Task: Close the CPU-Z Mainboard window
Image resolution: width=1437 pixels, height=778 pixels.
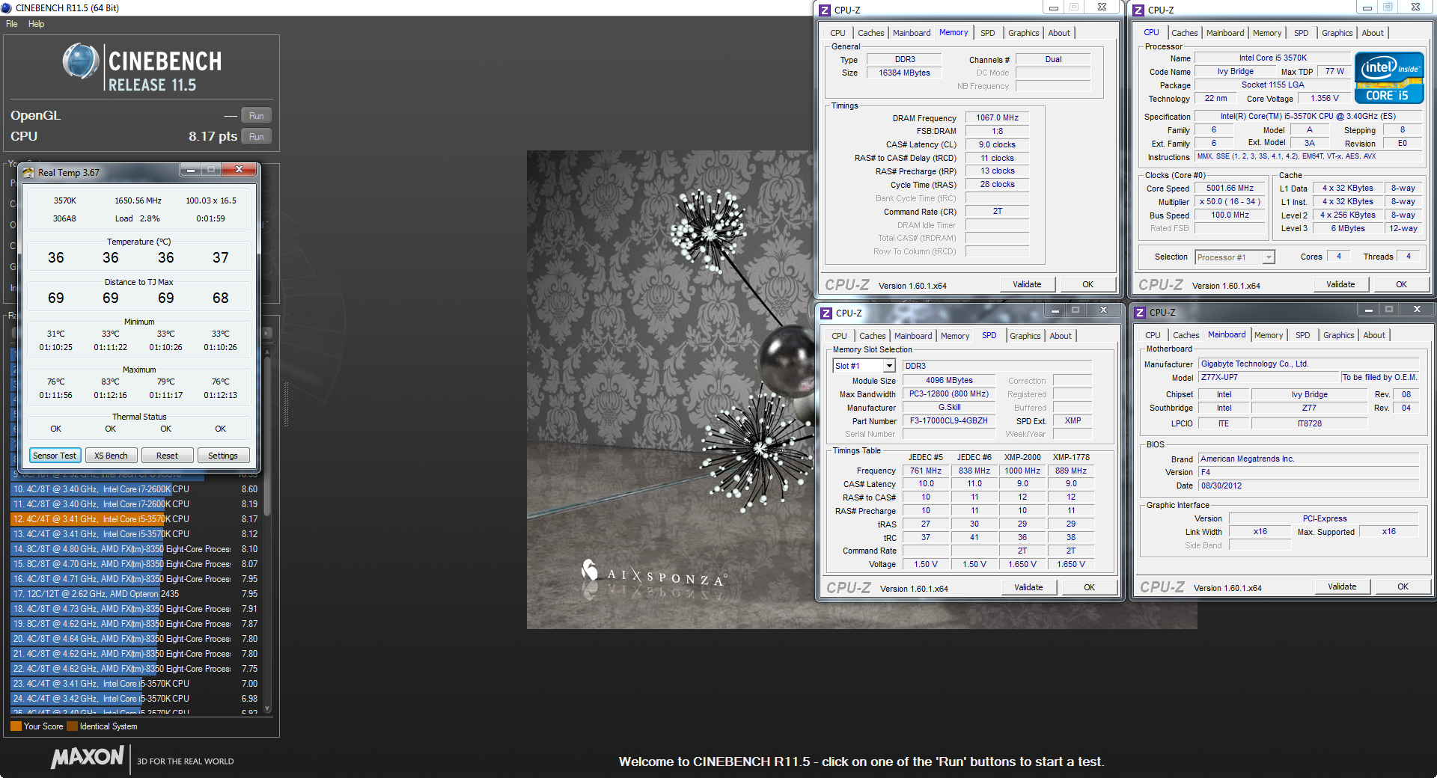Action: tap(1417, 309)
